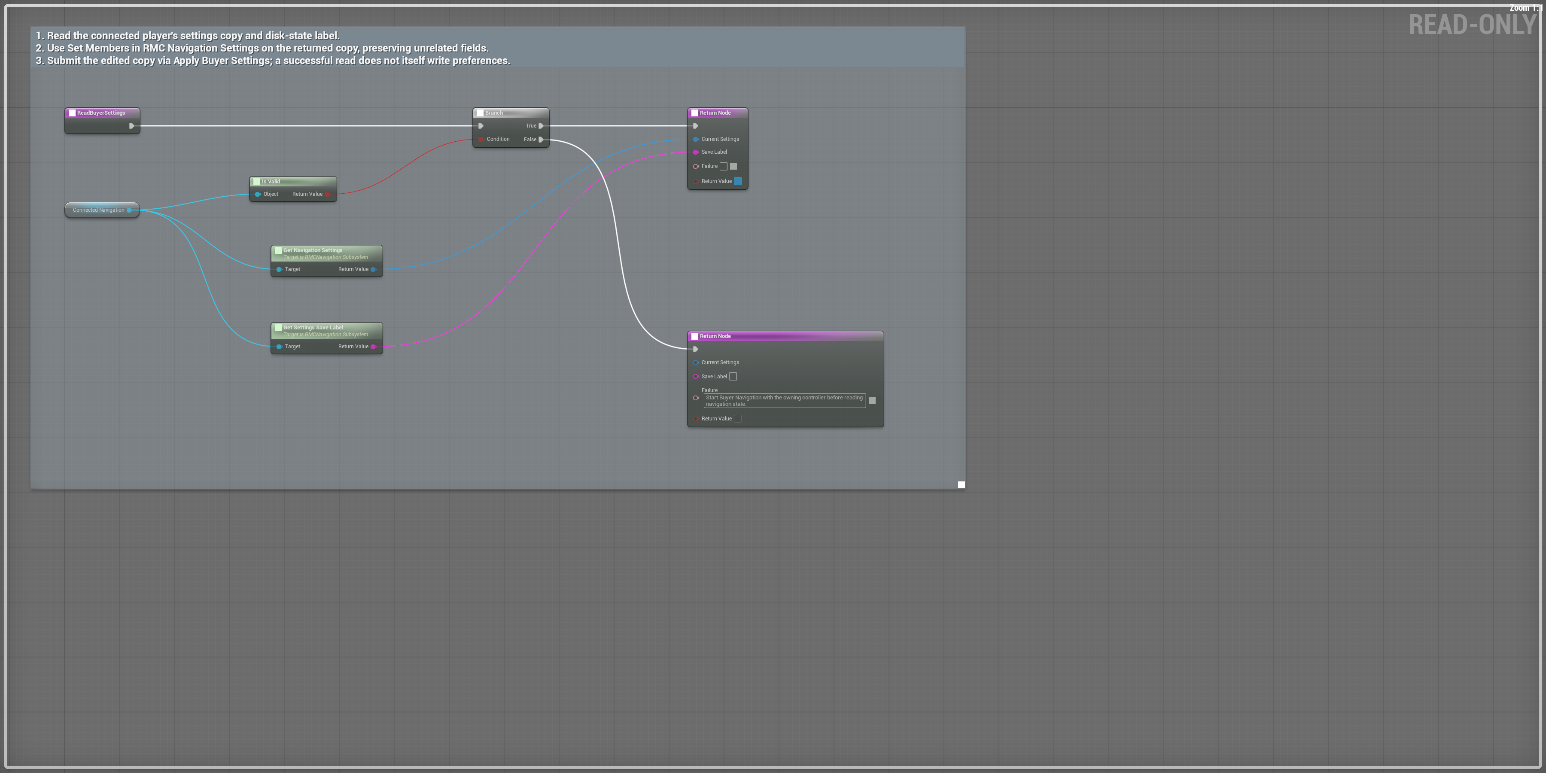1546x773 pixels.
Task: Open Failure text options on the True-branch Return Node
Action: tap(733, 166)
